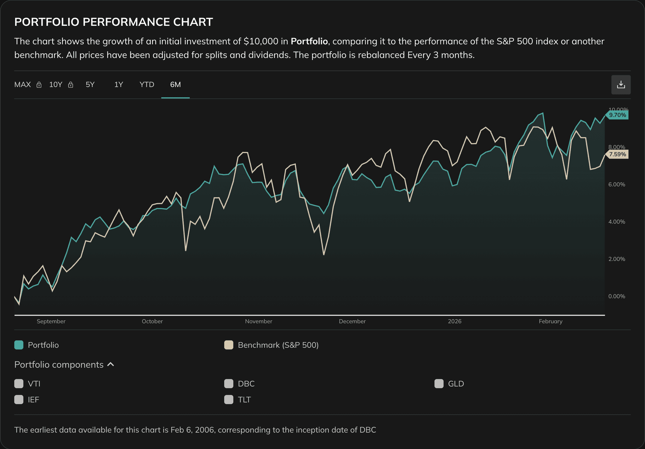Click the Benchmark (S&P 500) legend label
645x449 pixels.
tap(278, 345)
